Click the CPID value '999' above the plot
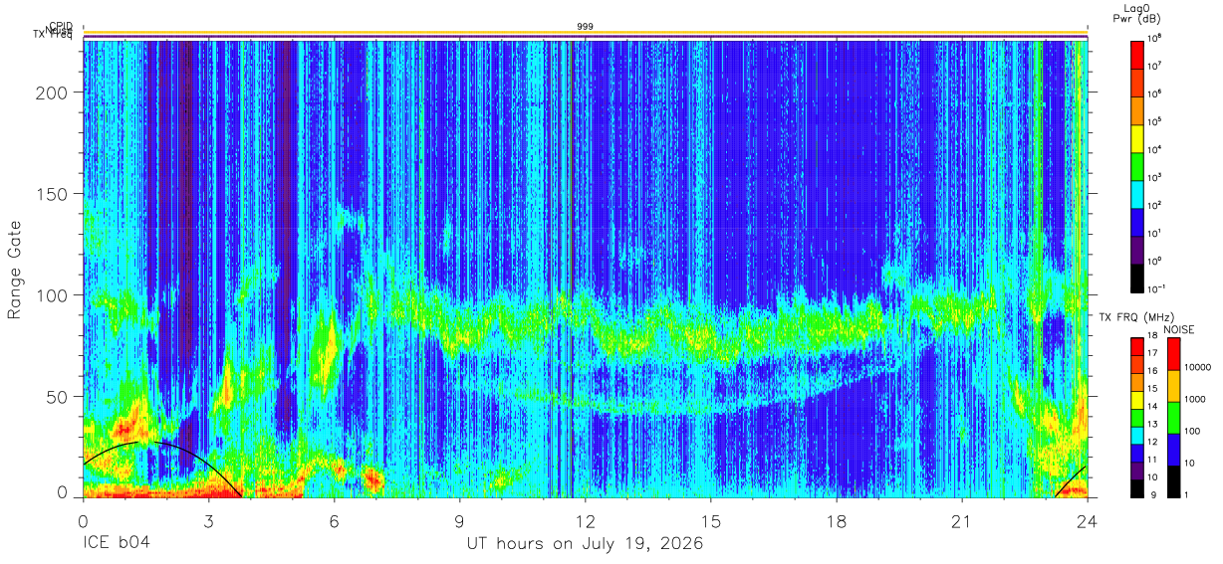Viewport: 1223px width, 564px height. 586,27
